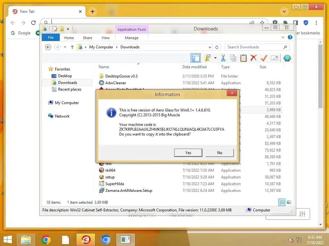
Task: Open the recent locations dropdown arrow
Action: click(x=65, y=47)
